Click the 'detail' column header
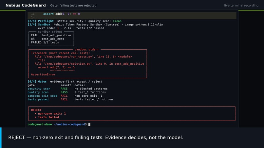The width and height of the screenshot is (264, 148). [80, 85]
